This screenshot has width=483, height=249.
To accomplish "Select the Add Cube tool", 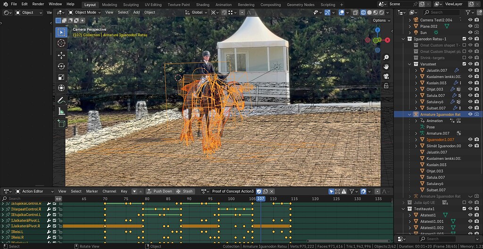I will (61, 123).
